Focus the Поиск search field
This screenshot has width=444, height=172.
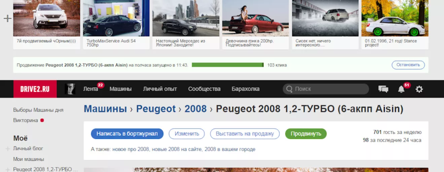326,89
